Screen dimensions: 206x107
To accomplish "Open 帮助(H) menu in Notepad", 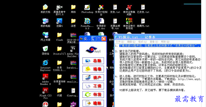I will [165, 42].
